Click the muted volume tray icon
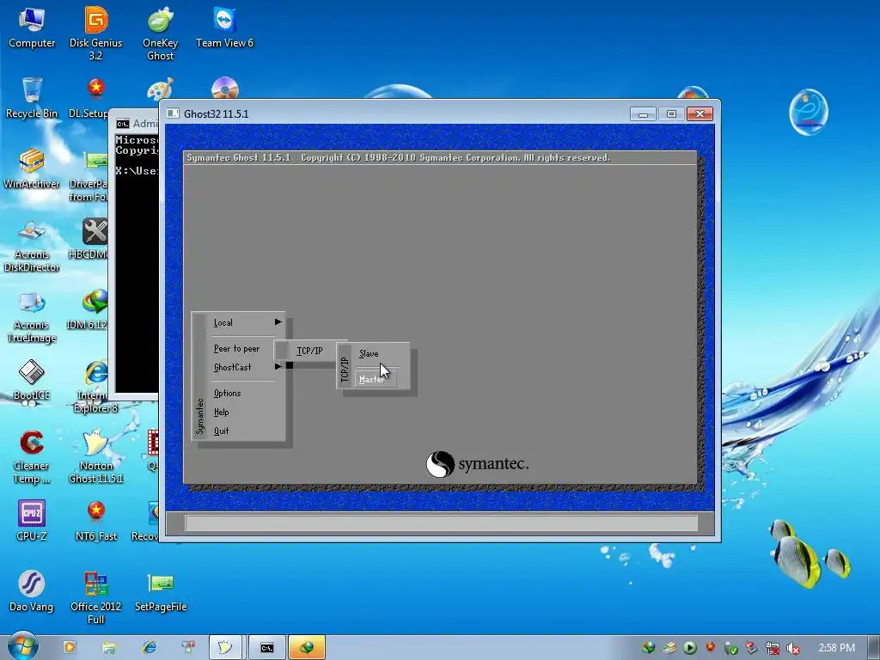The width and height of the screenshot is (880, 660). coord(793,648)
